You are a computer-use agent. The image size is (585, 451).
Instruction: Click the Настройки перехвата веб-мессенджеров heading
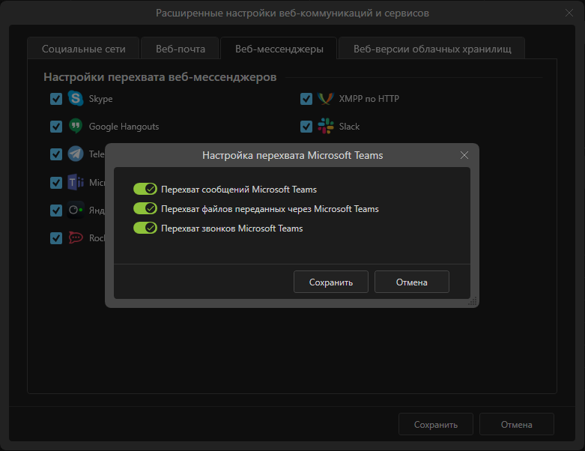click(160, 77)
